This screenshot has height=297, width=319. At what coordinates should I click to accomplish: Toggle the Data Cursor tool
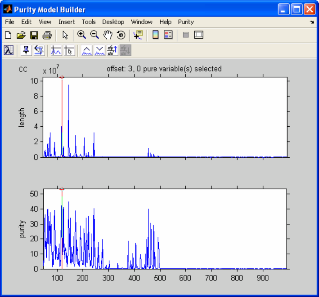(x=138, y=35)
